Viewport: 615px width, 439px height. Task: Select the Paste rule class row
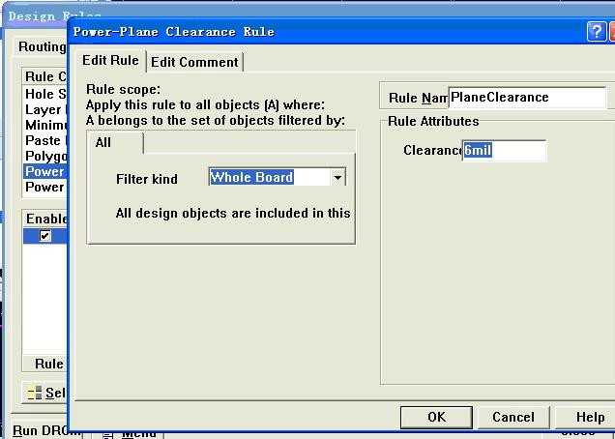(45, 140)
